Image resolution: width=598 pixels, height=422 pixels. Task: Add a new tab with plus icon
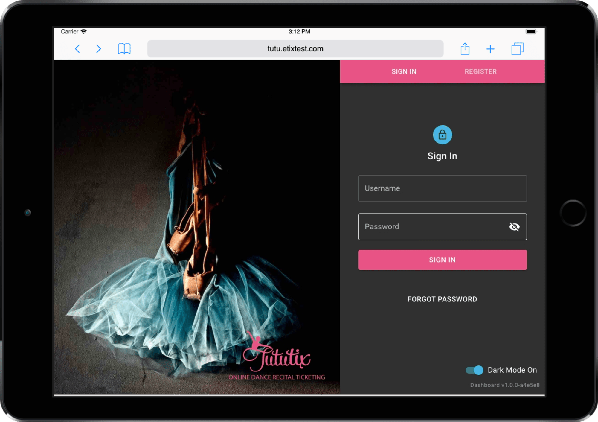coord(490,49)
